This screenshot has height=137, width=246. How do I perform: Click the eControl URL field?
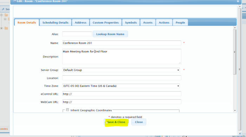(x=122, y=94)
